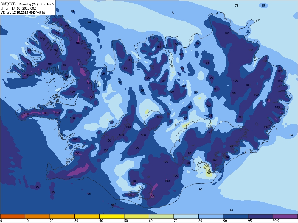The height and width of the screenshot is (223, 298).
Task: Click the legend scale label 20
Action: 52,221
